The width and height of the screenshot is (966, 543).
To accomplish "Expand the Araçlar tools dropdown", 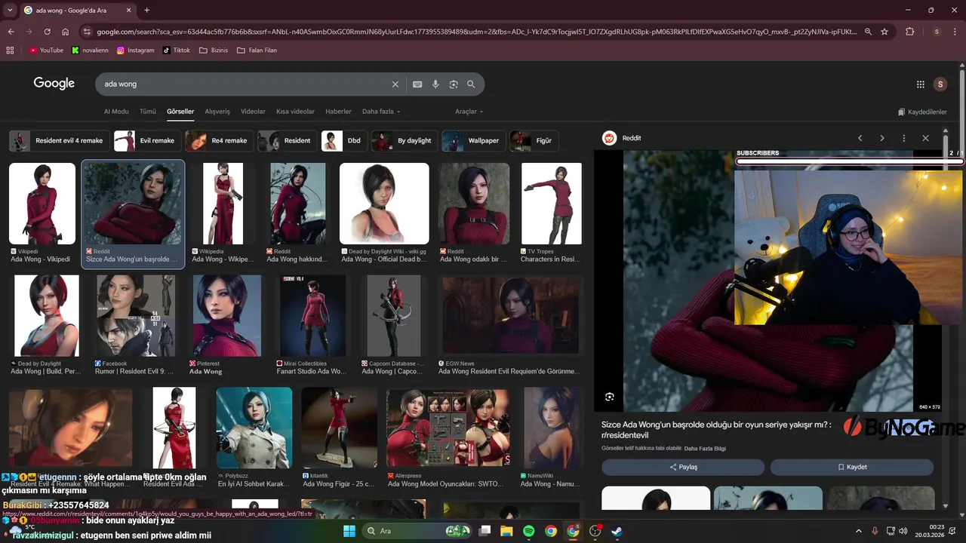I will click(x=469, y=112).
